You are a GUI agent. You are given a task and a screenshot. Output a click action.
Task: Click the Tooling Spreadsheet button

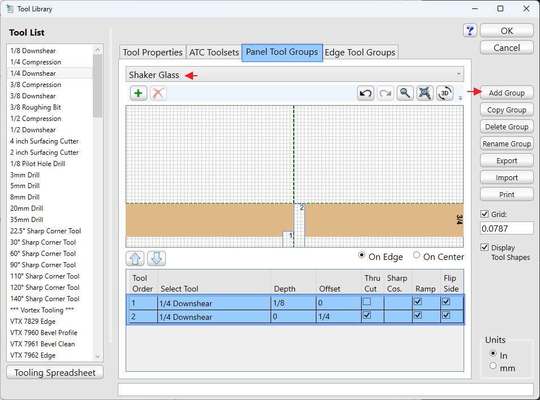(x=55, y=372)
